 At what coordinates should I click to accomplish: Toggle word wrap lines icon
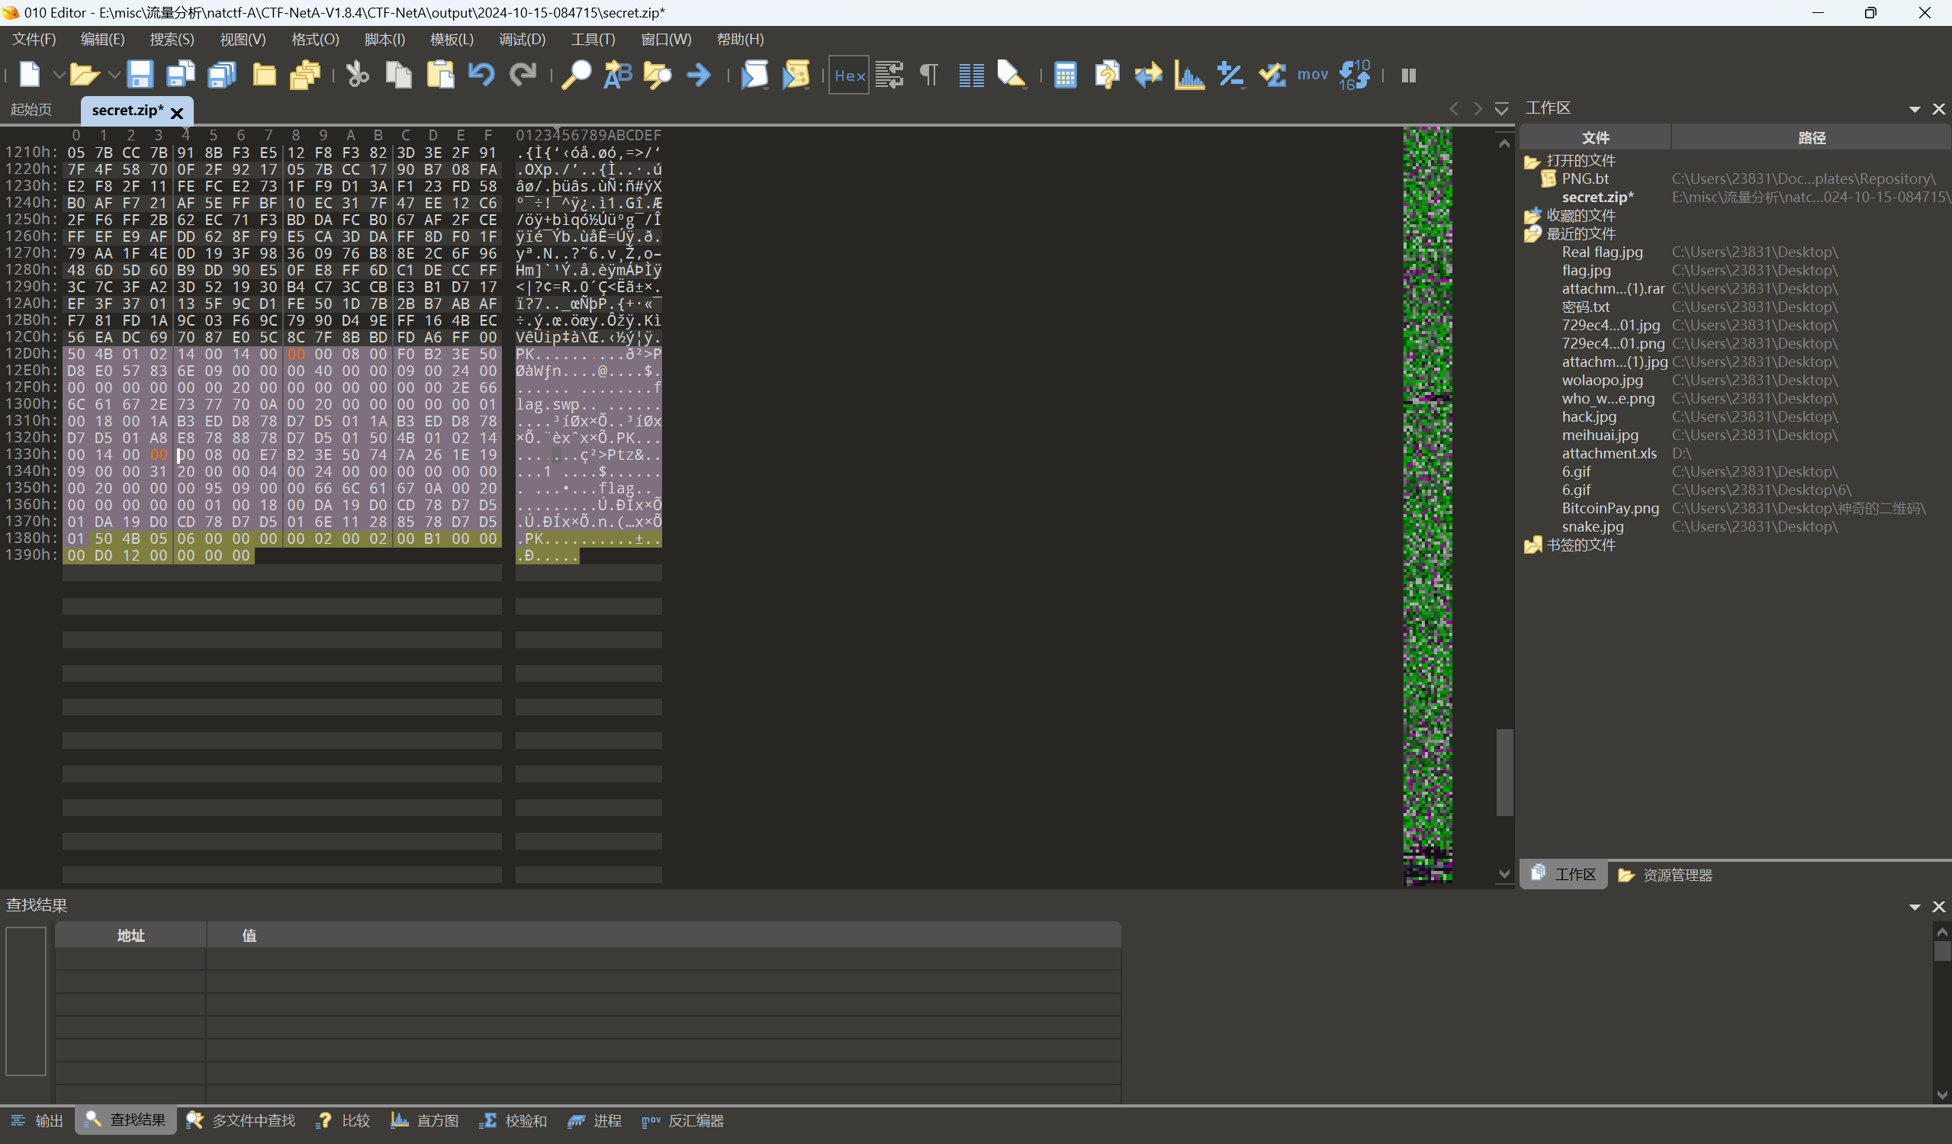pyautogui.click(x=889, y=74)
